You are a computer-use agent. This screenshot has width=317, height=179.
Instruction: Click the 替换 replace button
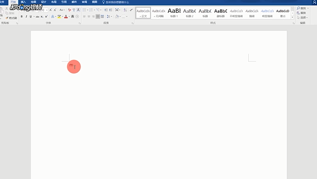click(301, 13)
